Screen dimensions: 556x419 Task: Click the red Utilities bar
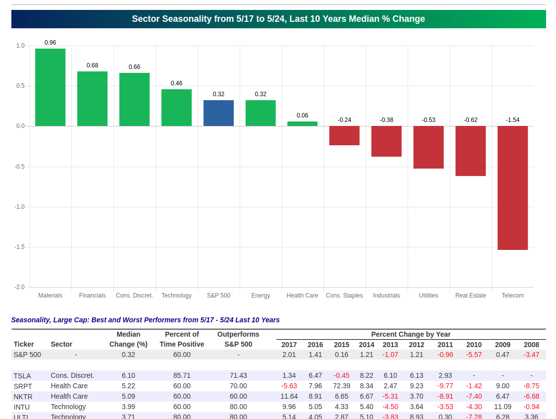coord(428,147)
